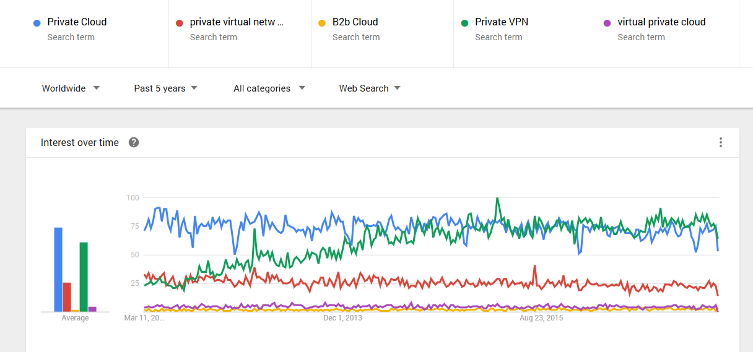Click the green line peak at 100

pos(497,199)
